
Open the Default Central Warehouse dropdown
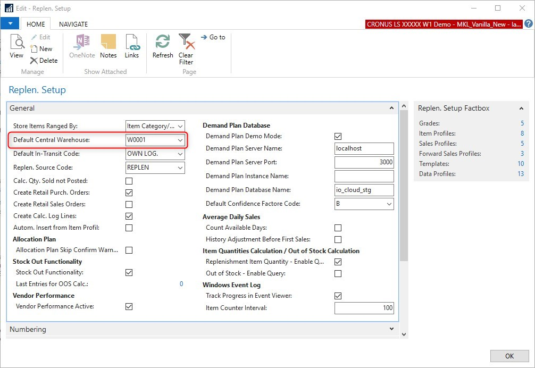[180, 140]
